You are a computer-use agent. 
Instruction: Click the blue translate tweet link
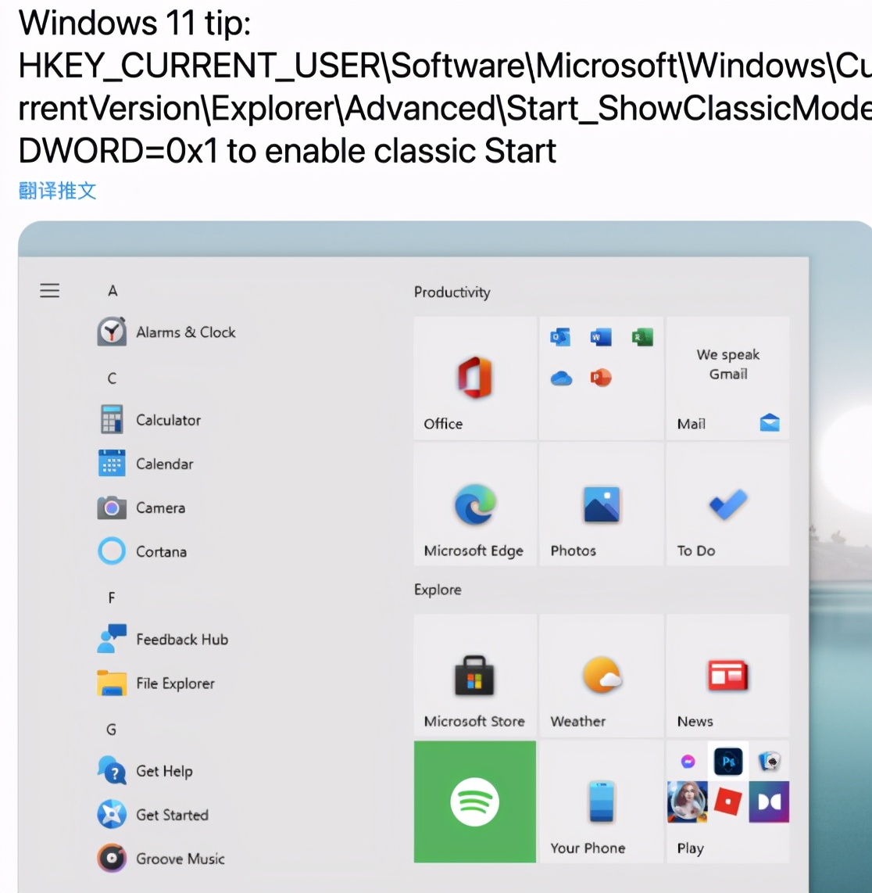58,191
